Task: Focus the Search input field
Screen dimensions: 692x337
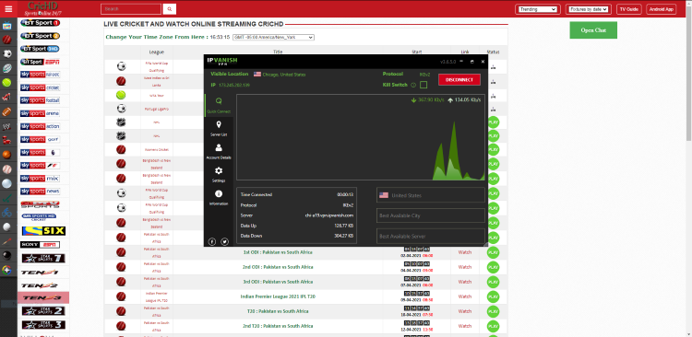Action: point(131,9)
